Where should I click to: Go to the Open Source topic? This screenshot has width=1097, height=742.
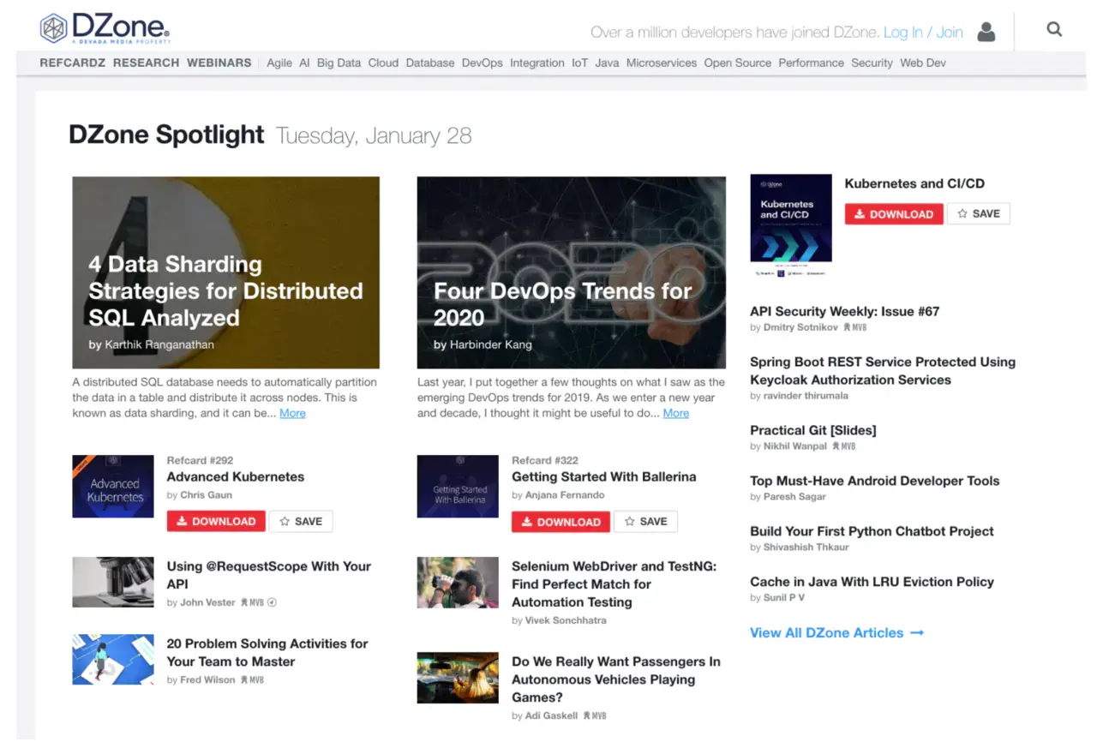[738, 63]
